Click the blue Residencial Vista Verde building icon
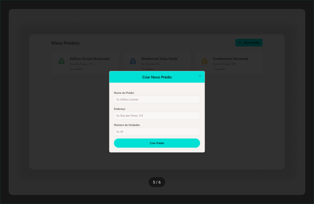 coord(133,61)
